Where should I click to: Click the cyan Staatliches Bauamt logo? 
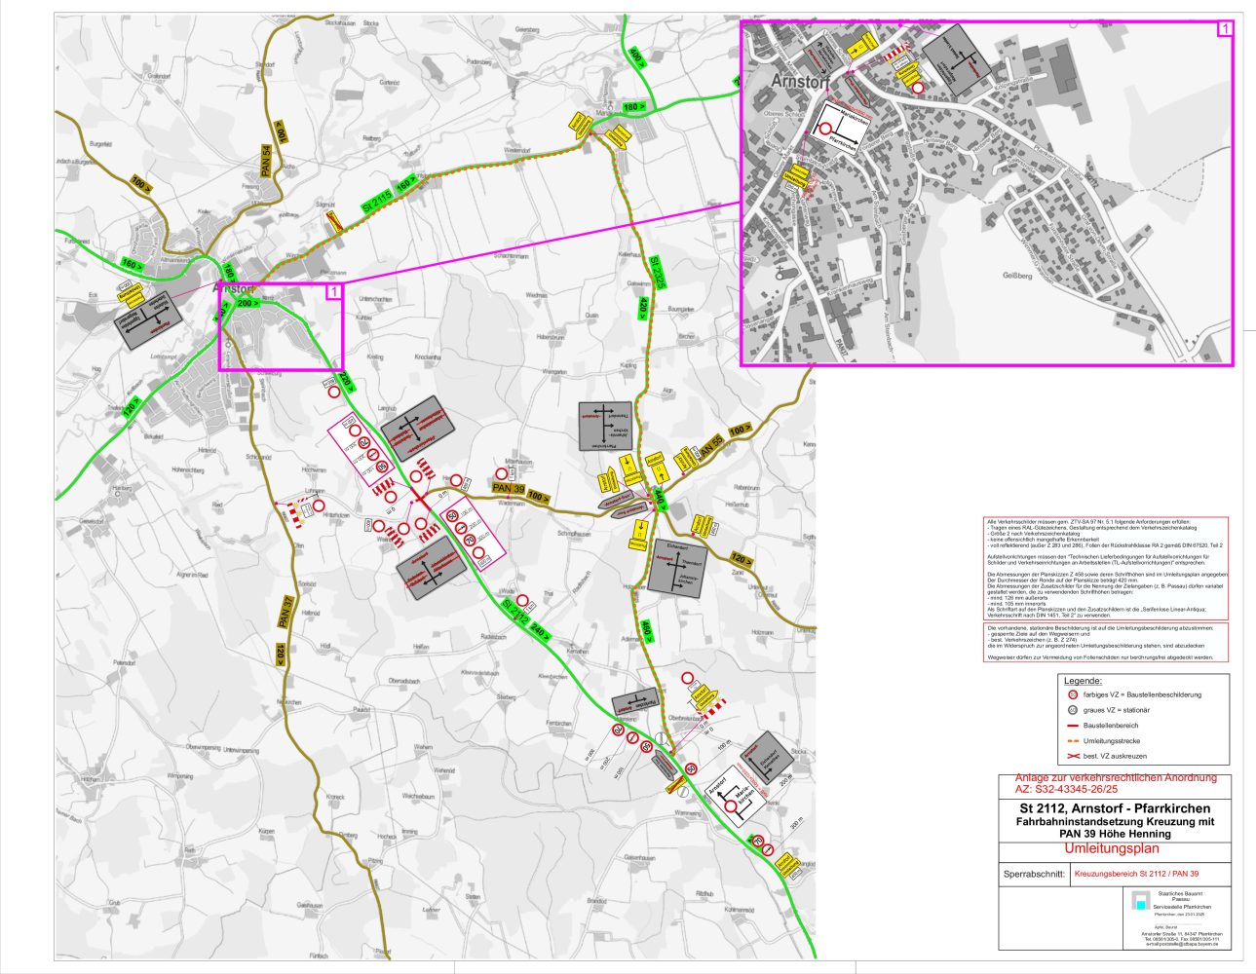coord(1139,902)
